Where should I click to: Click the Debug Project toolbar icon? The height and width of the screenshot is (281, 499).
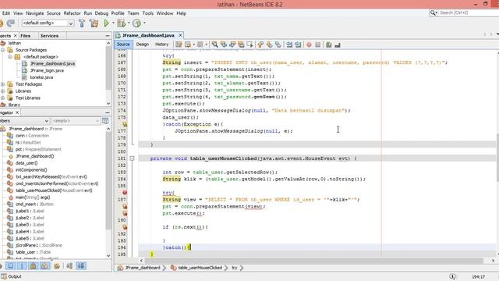(x=121, y=23)
